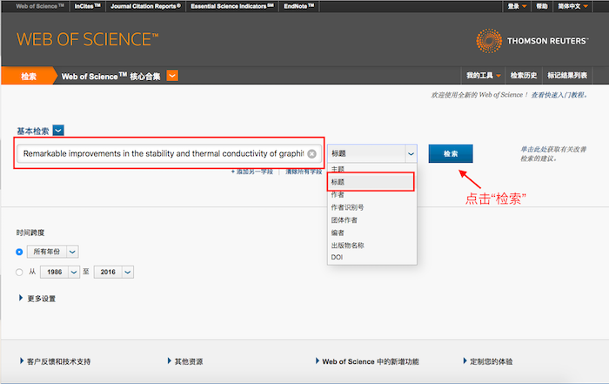Open the 简体中文 language menu
This screenshot has height=384, width=609.
[x=572, y=6]
